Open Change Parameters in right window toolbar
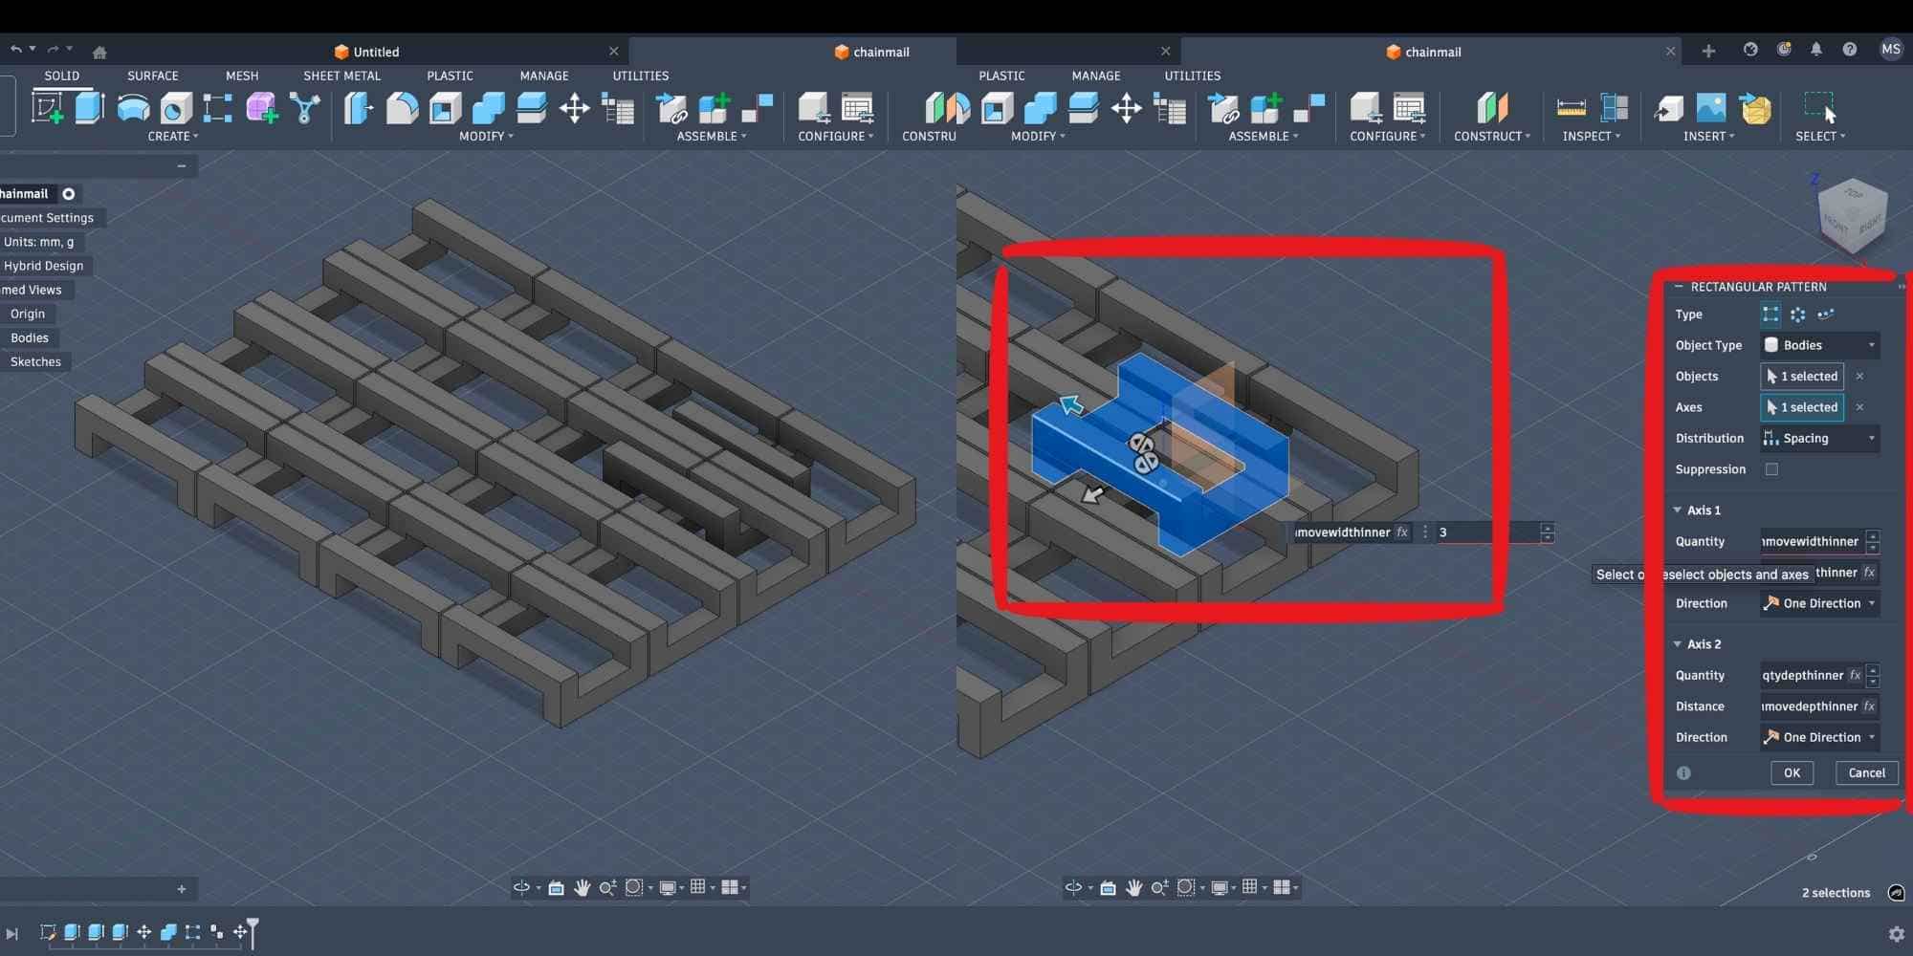 1170,108
